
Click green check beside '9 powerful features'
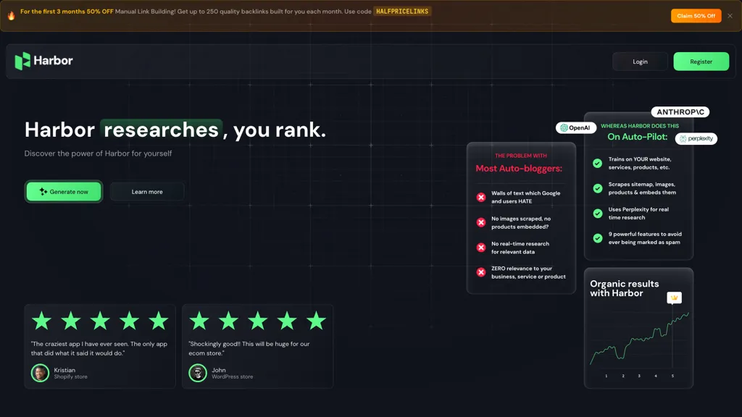pyautogui.click(x=598, y=237)
